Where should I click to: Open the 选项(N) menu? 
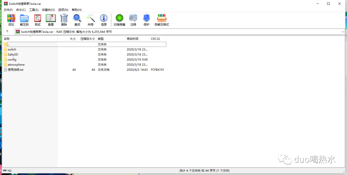pyautogui.click(x=63, y=10)
